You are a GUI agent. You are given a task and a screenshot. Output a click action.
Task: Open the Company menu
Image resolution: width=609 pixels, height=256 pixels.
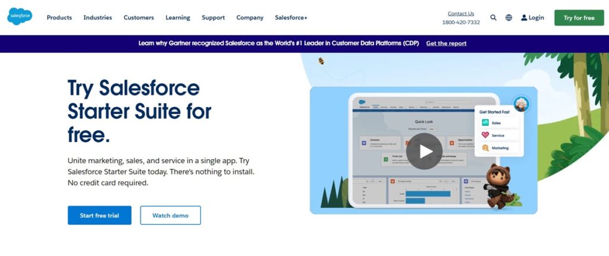click(x=250, y=17)
